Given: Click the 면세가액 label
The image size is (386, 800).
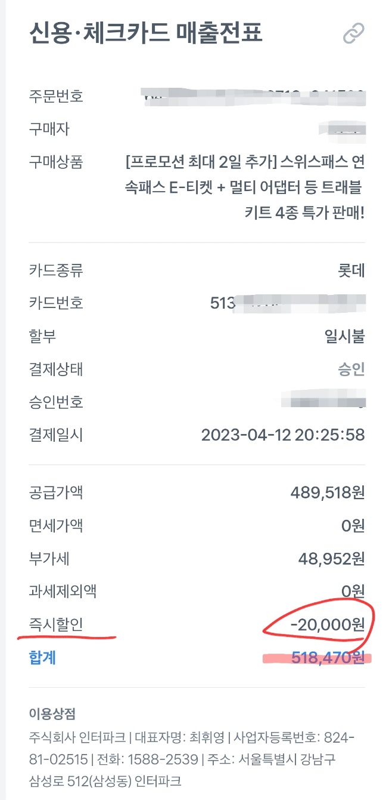Looking at the screenshot, I should (x=56, y=525).
